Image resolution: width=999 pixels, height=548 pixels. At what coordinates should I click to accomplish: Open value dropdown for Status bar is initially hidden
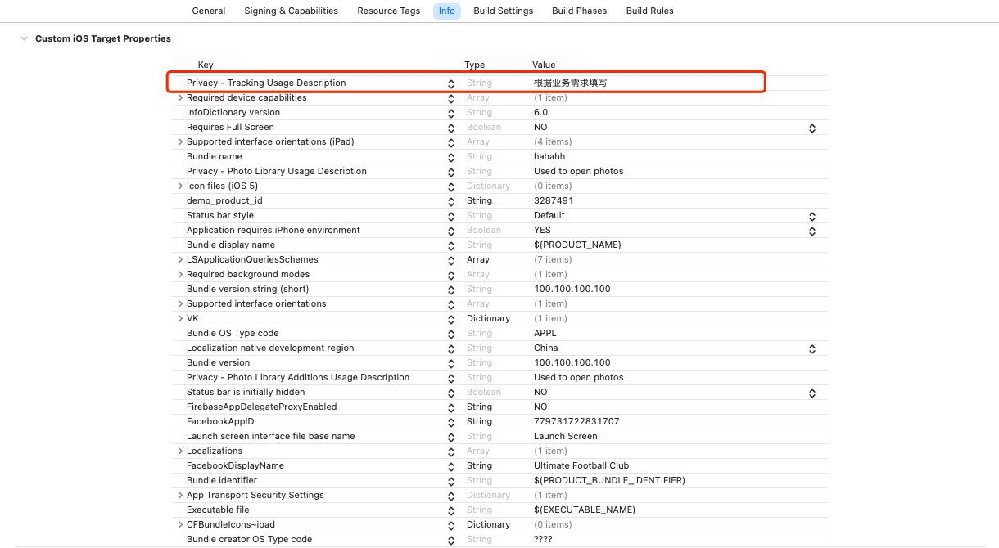[x=812, y=393]
